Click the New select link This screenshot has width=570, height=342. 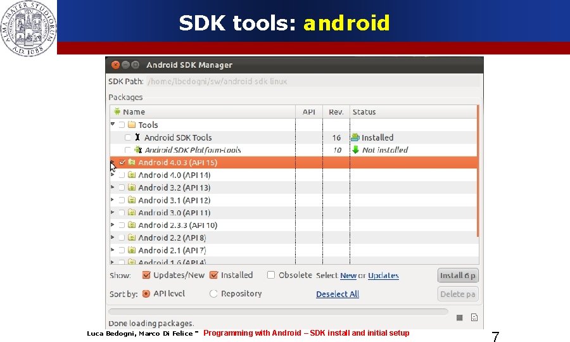tap(348, 275)
